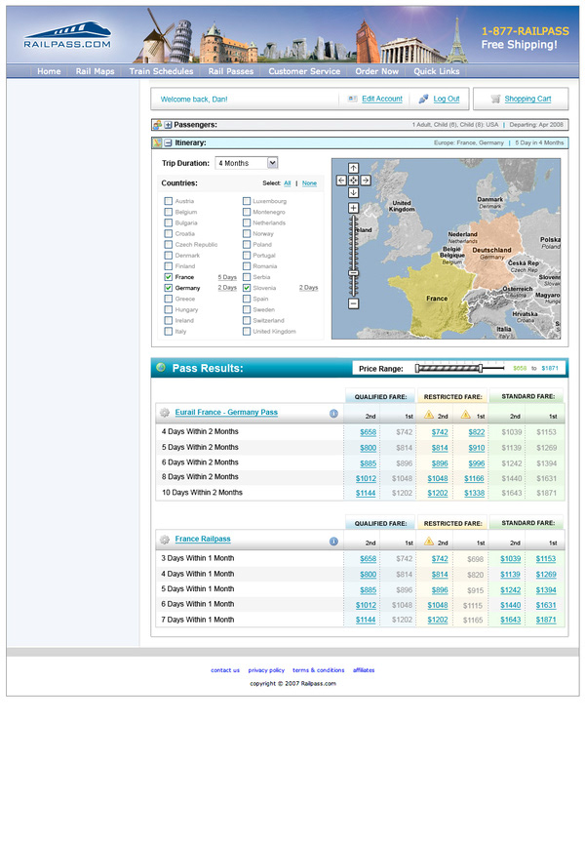This screenshot has height=844, width=585.
Task: Pan the map up arrow
Action: tap(353, 168)
